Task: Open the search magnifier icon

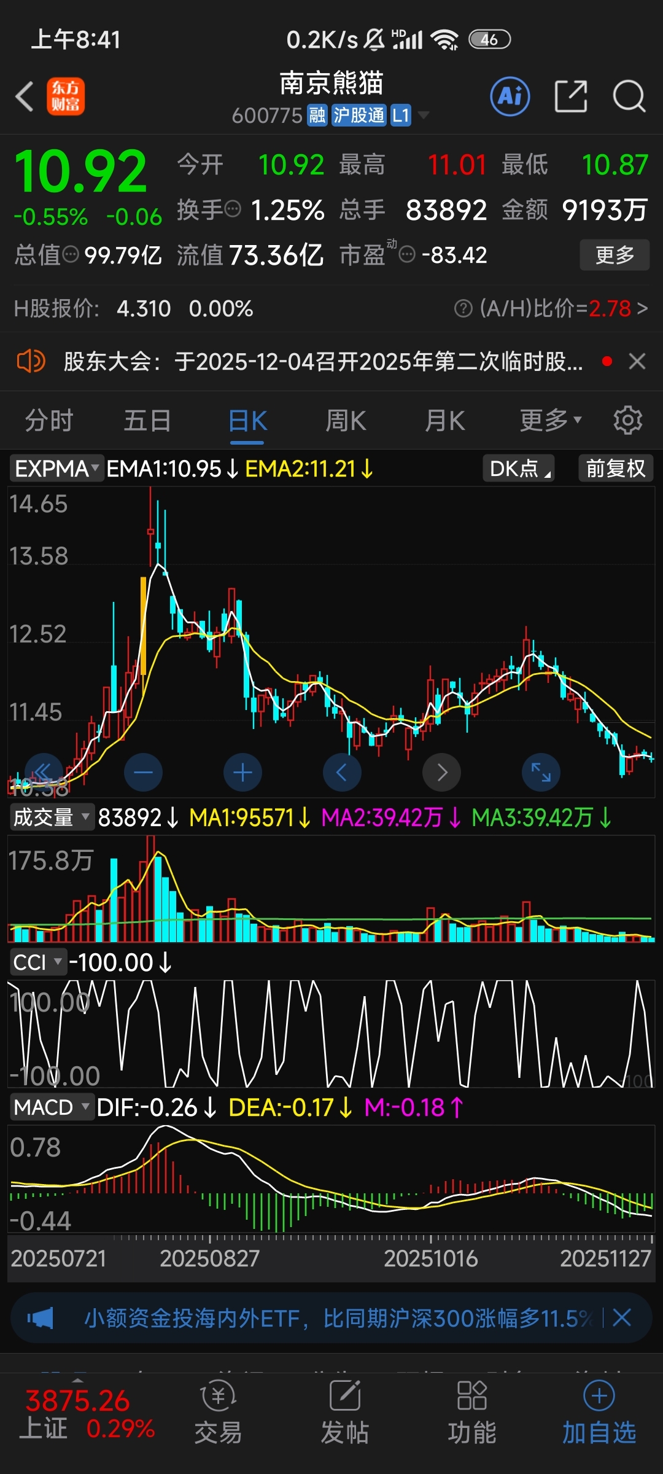Action: [x=629, y=96]
